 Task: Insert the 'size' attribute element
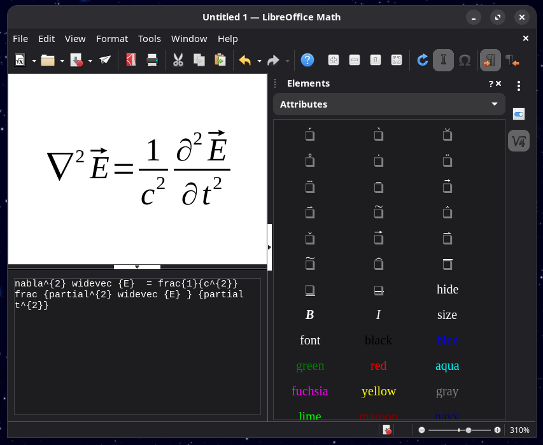tap(447, 314)
